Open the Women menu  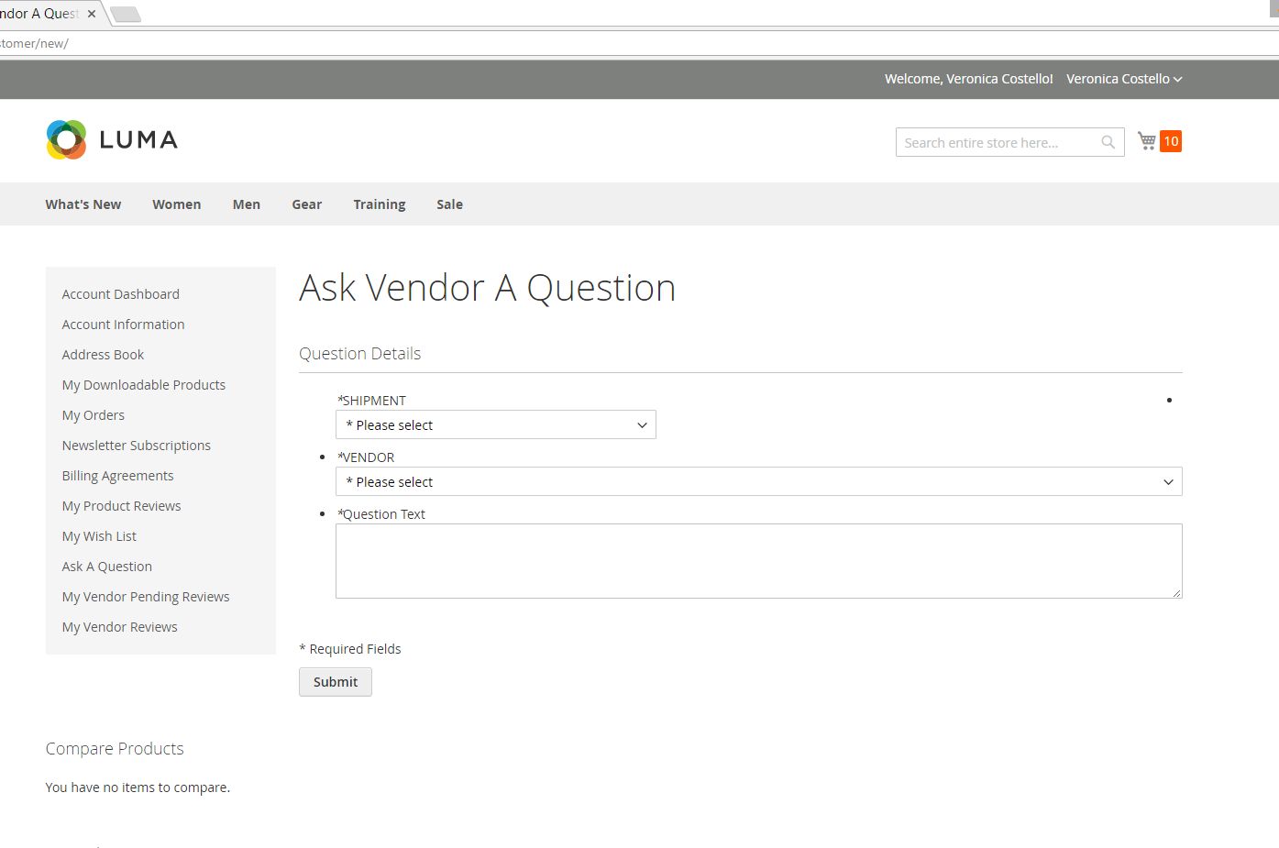tap(177, 204)
